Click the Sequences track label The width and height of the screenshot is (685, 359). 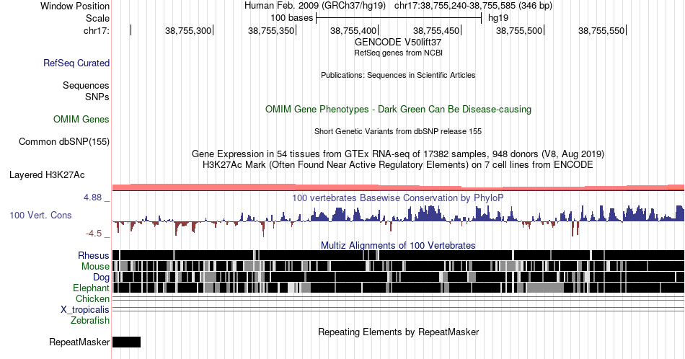pos(86,85)
